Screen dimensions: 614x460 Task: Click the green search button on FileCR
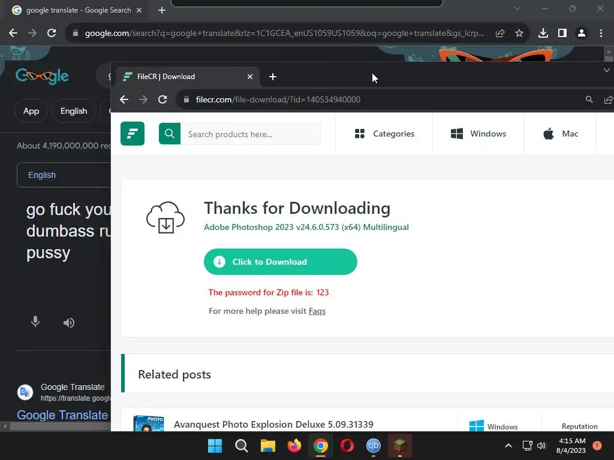tap(170, 134)
